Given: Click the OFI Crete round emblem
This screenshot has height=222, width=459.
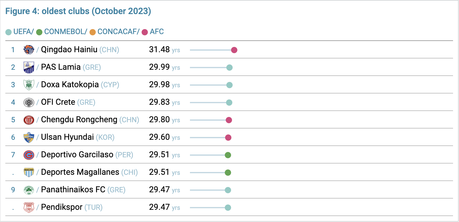Looking at the screenshot, I should (x=29, y=102).
